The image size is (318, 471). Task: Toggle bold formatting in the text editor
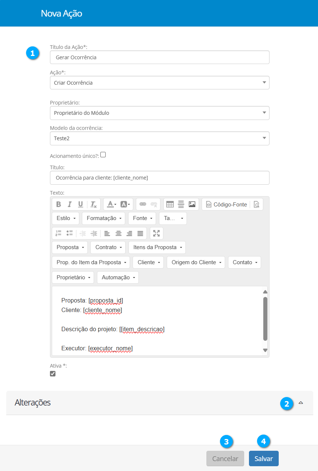click(x=59, y=204)
